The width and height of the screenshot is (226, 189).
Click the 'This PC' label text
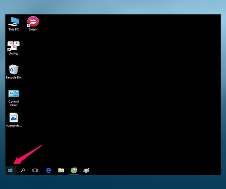pyautogui.click(x=14, y=30)
